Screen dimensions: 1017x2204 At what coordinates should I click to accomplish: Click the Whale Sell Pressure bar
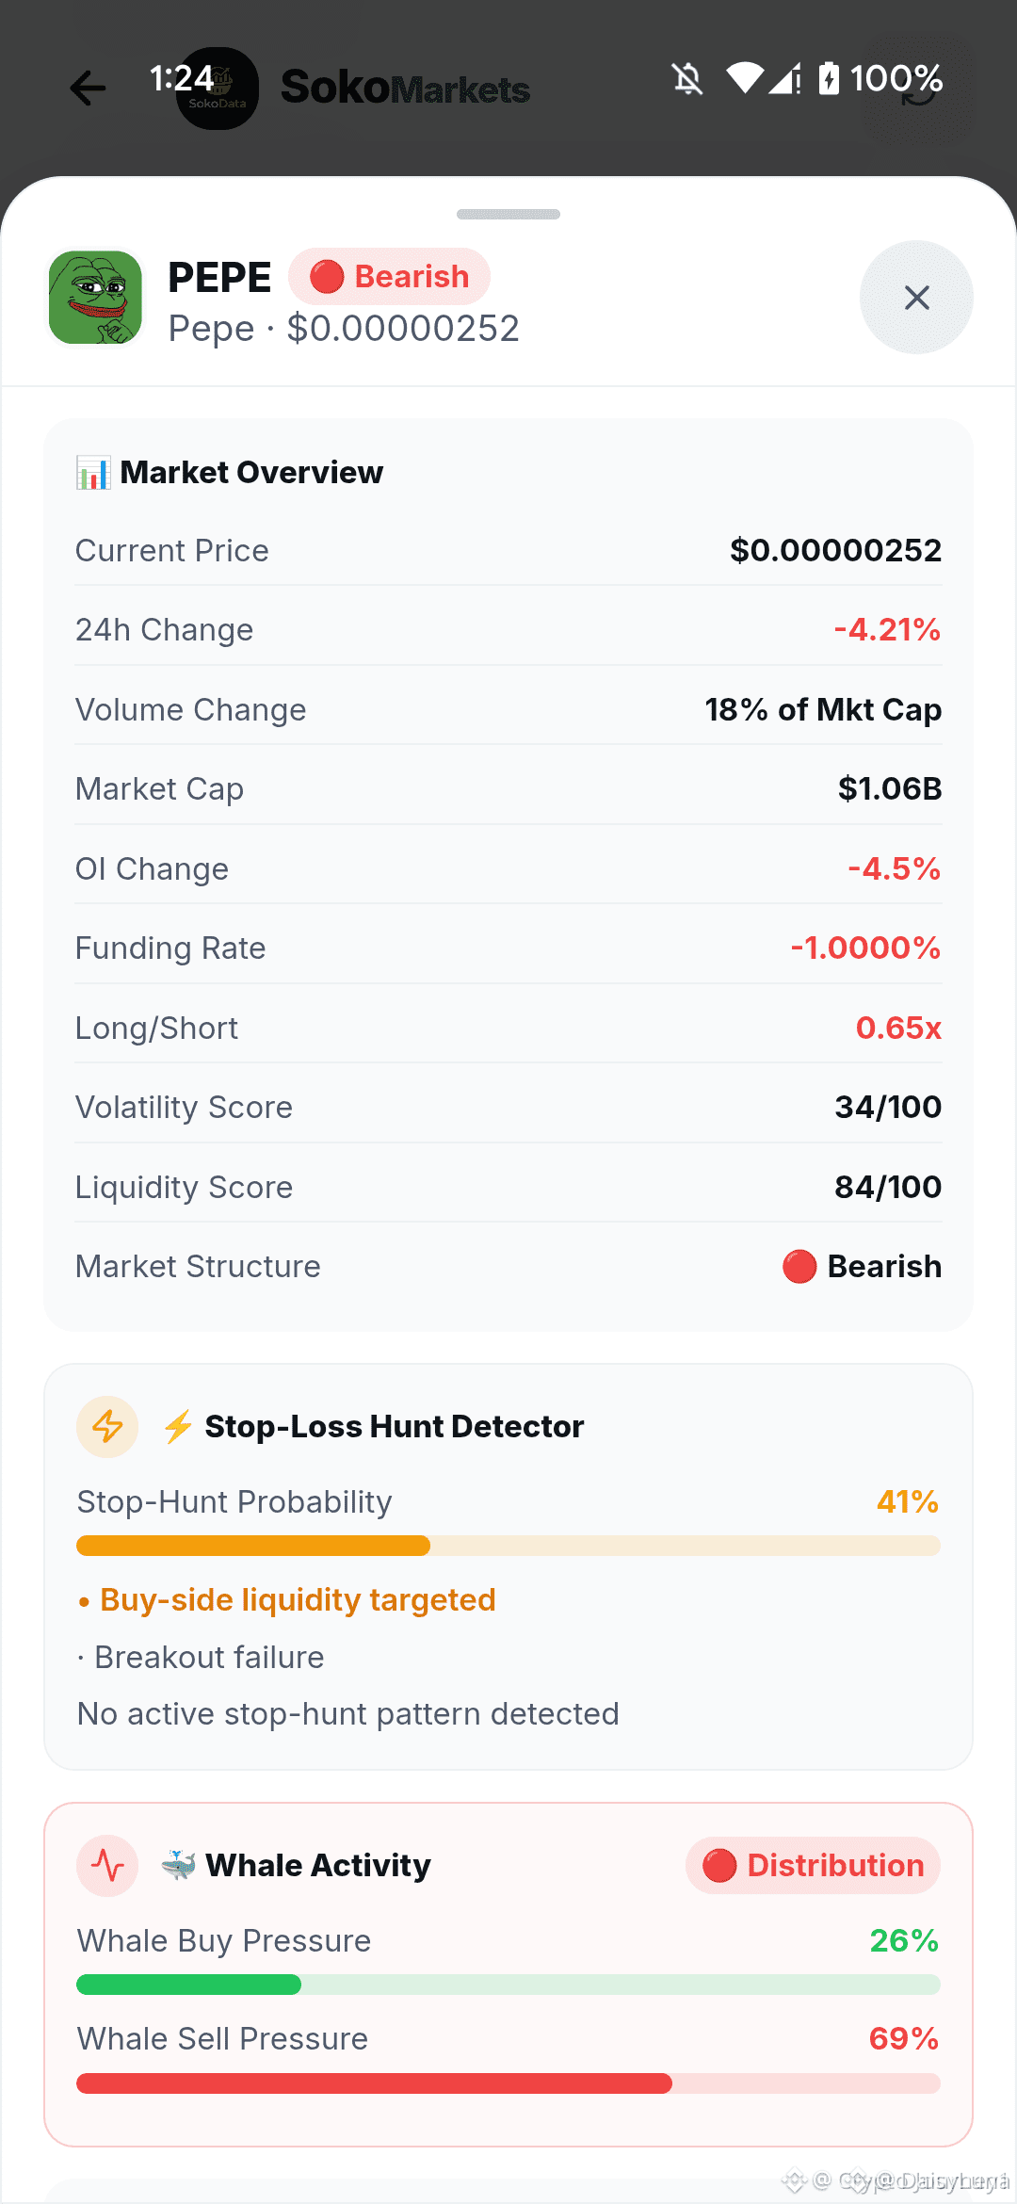click(x=508, y=2083)
